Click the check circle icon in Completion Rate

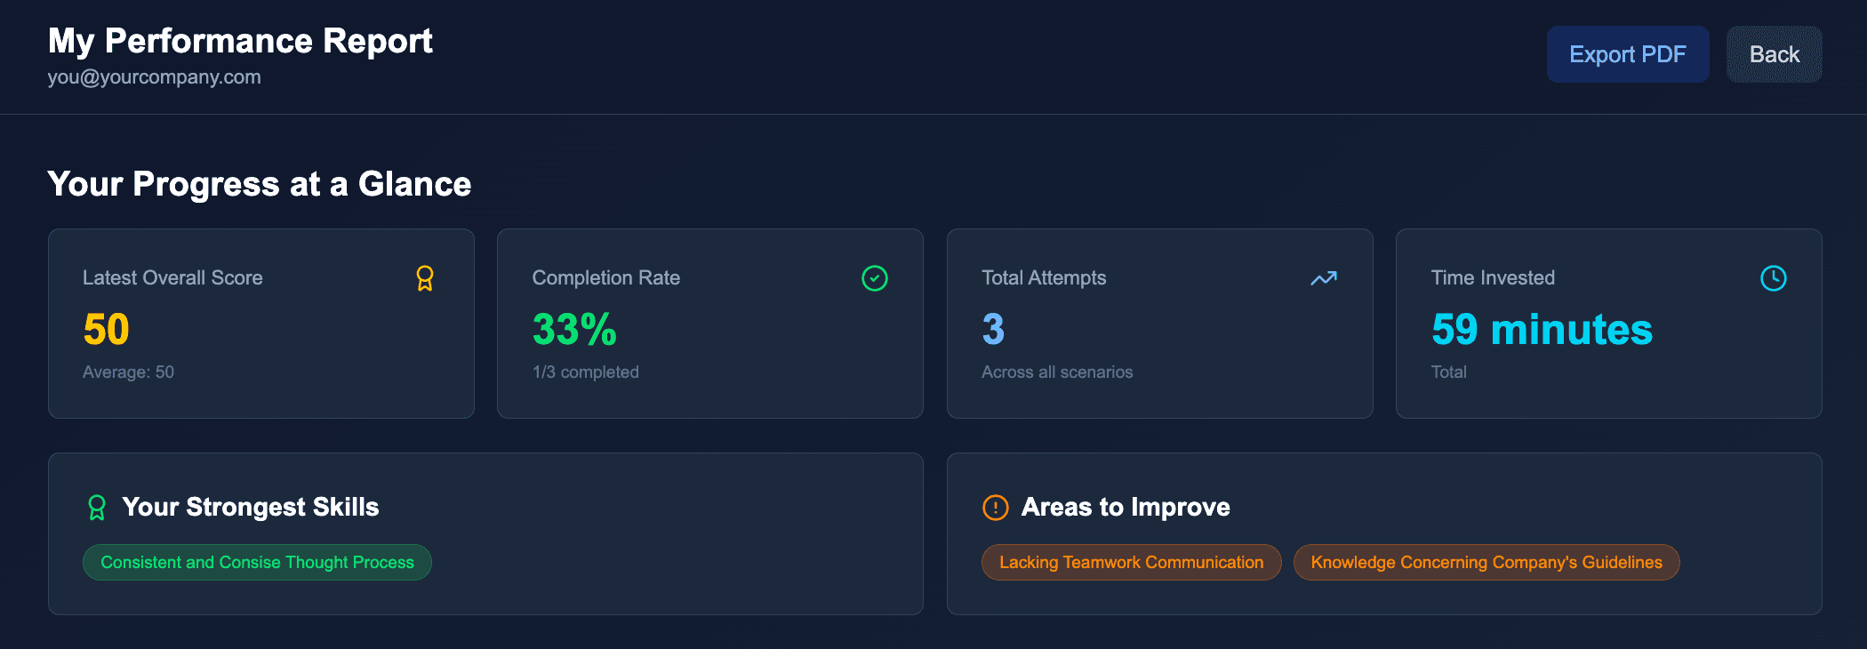(x=875, y=278)
